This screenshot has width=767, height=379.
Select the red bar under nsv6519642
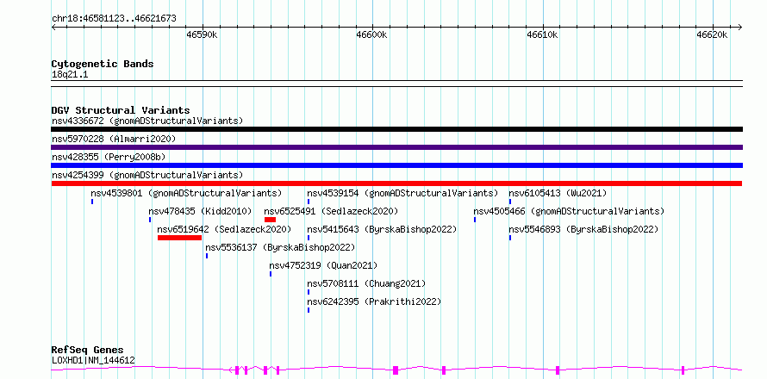tap(179, 238)
